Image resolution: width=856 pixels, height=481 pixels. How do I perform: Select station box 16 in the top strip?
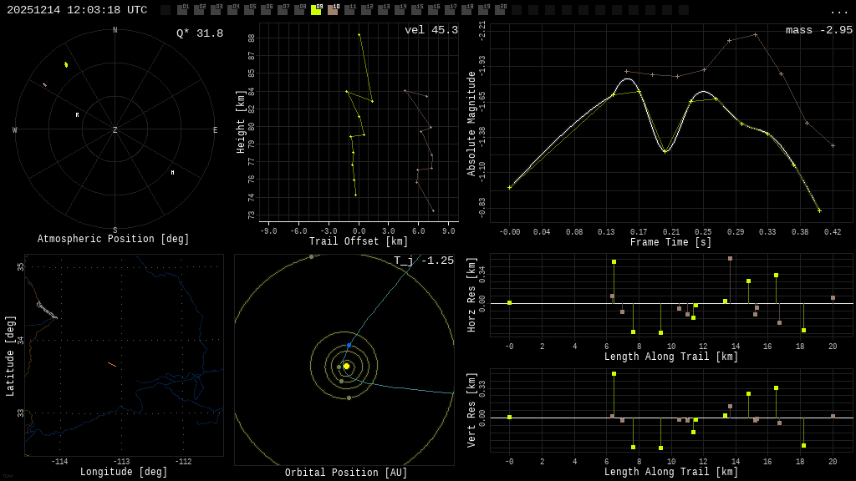point(432,10)
